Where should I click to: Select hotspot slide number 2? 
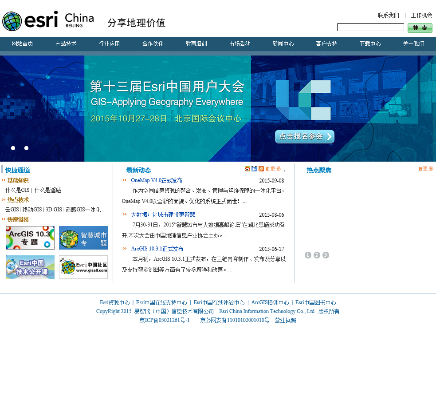[317, 255]
